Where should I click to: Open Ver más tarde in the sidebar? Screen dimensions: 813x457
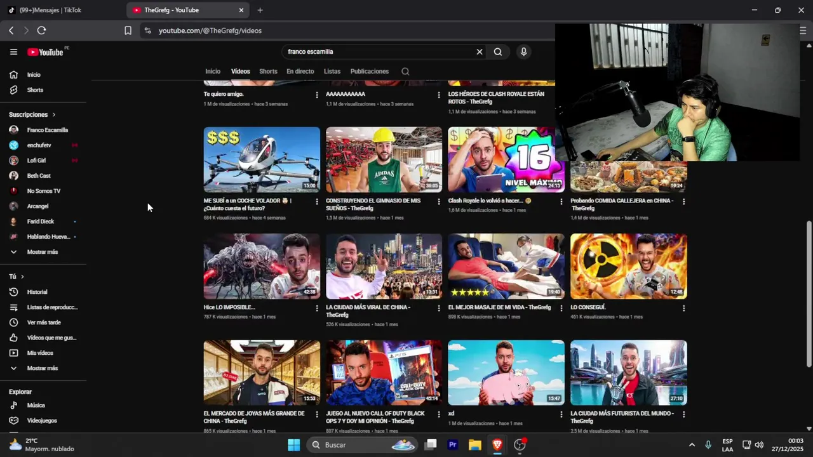click(x=43, y=322)
